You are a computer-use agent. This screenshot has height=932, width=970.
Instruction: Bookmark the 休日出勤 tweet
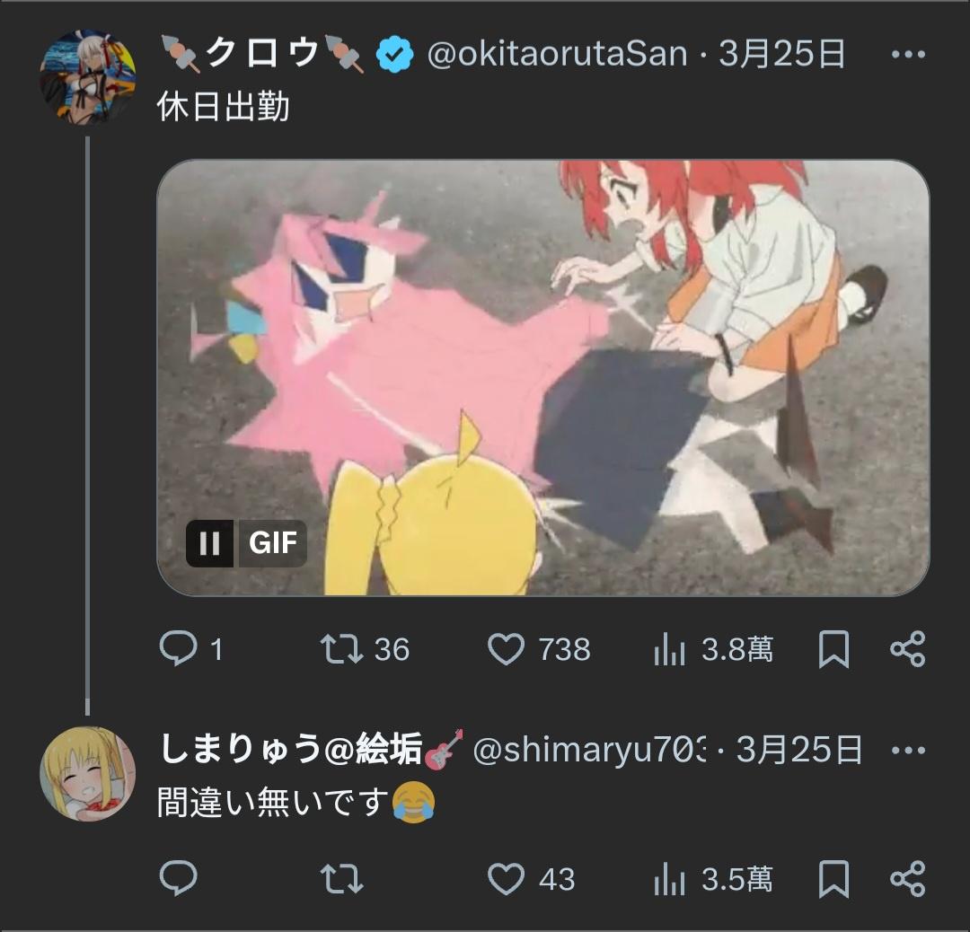pyautogui.click(x=833, y=648)
